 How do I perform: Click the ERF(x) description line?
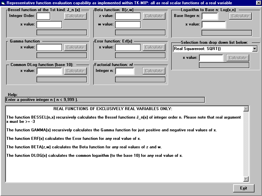point(73,139)
